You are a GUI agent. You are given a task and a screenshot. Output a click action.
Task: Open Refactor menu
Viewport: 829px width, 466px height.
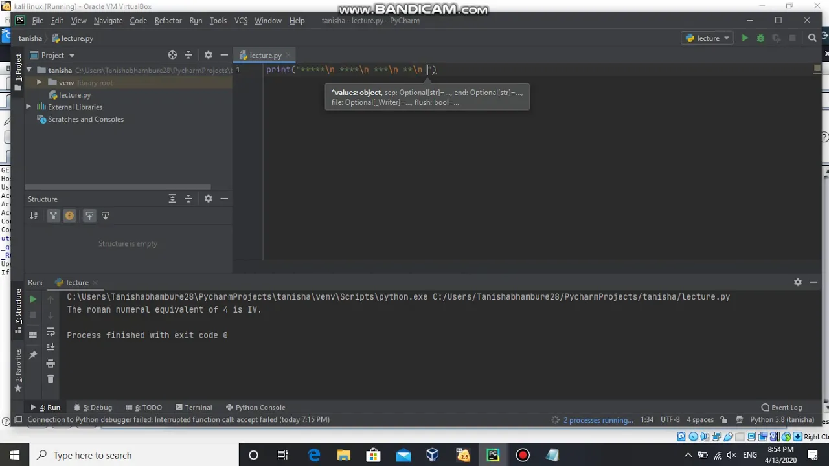(168, 21)
